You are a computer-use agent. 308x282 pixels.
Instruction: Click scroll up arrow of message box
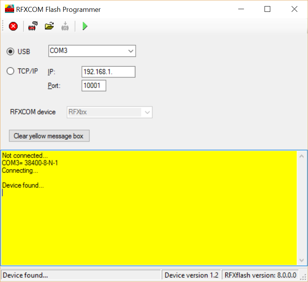(302, 156)
